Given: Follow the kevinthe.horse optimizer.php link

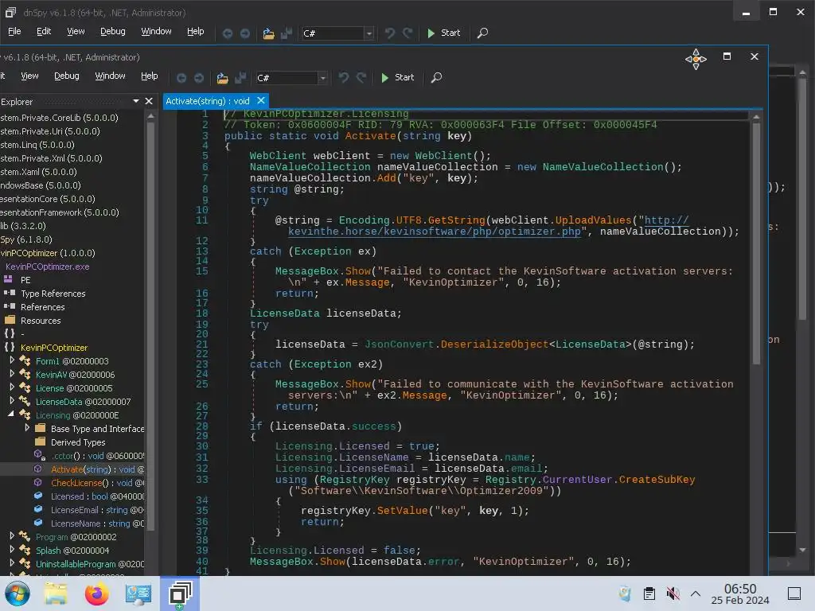Looking at the screenshot, I should click(435, 232).
